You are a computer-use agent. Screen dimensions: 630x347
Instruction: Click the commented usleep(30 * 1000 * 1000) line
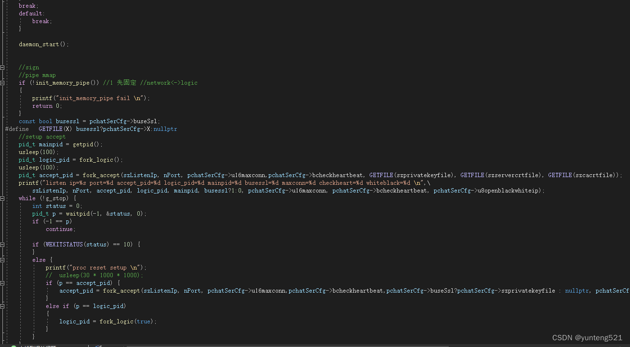point(94,275)
